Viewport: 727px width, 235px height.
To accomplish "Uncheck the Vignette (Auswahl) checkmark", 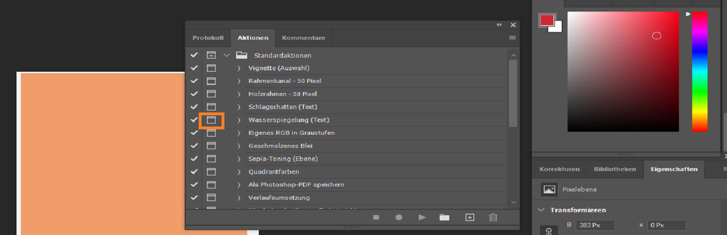I will pos(194,68).
